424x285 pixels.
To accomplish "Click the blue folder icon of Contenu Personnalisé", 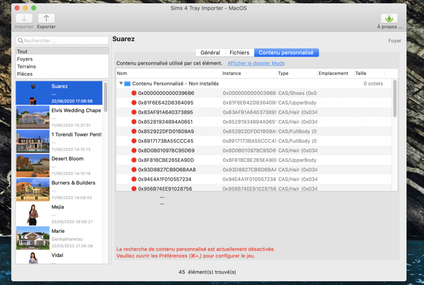I will click(x=127, y=83).
